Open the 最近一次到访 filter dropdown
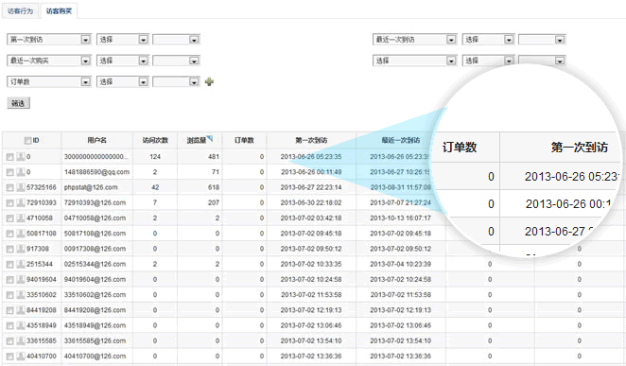Viewport: 626px width, 366px height. (x=414, y=40)
